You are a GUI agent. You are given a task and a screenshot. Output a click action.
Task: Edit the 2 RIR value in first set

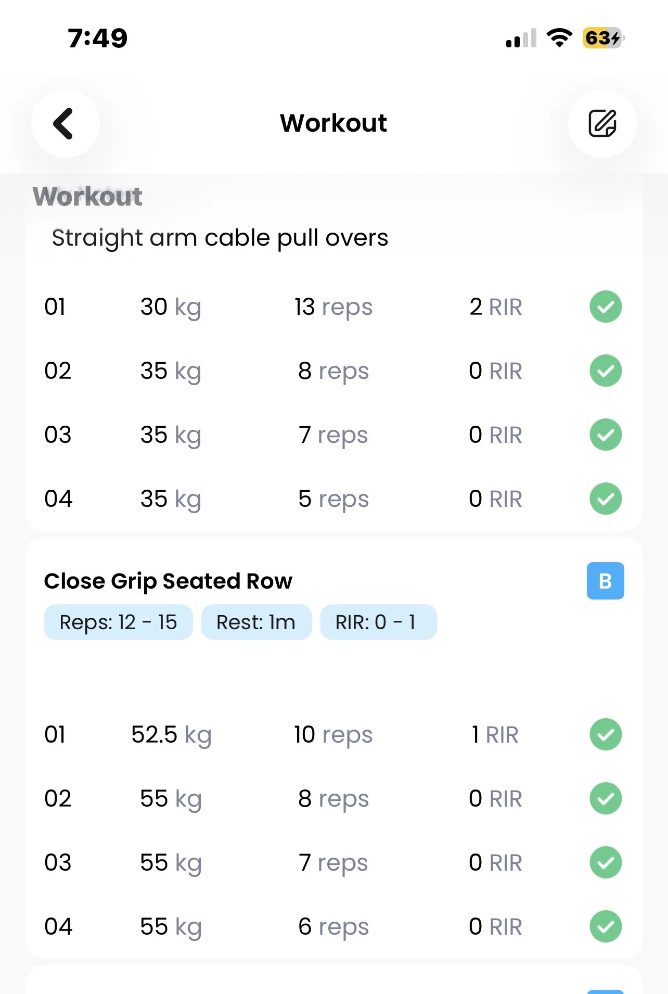(x=495, y=307)
